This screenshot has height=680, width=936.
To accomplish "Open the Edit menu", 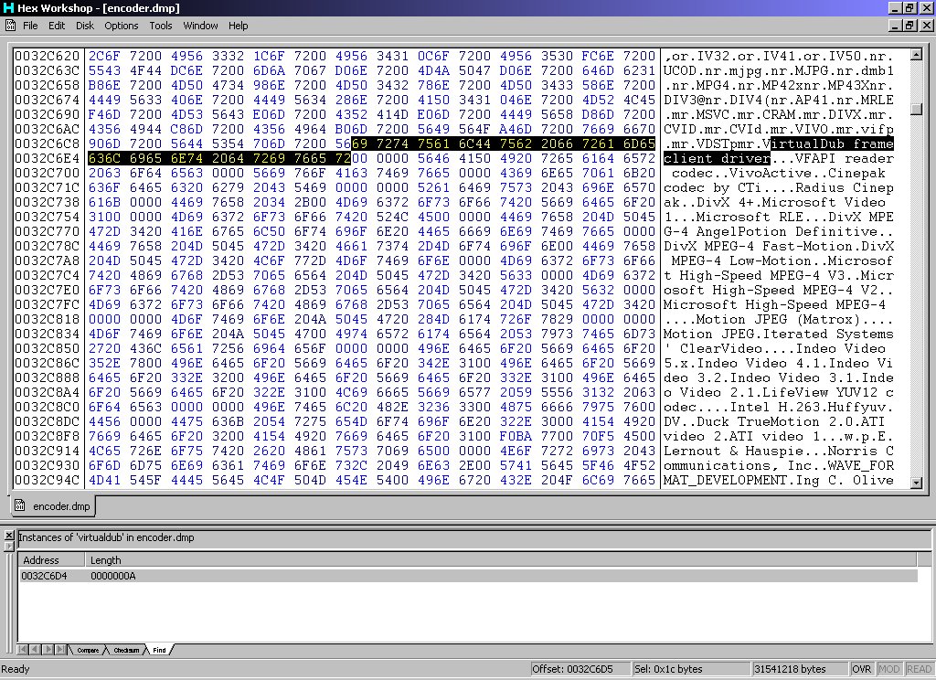I will (x=57, y=26).
